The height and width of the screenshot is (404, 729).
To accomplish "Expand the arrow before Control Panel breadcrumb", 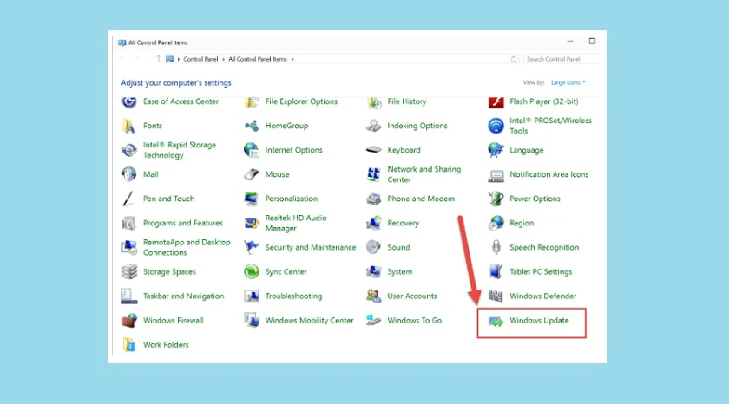I will (x=179, y=59).
